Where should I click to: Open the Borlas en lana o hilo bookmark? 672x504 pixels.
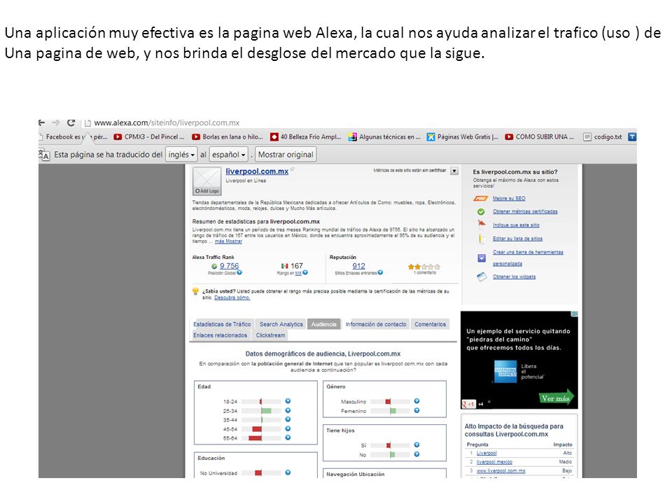click(x=227, y=136)
